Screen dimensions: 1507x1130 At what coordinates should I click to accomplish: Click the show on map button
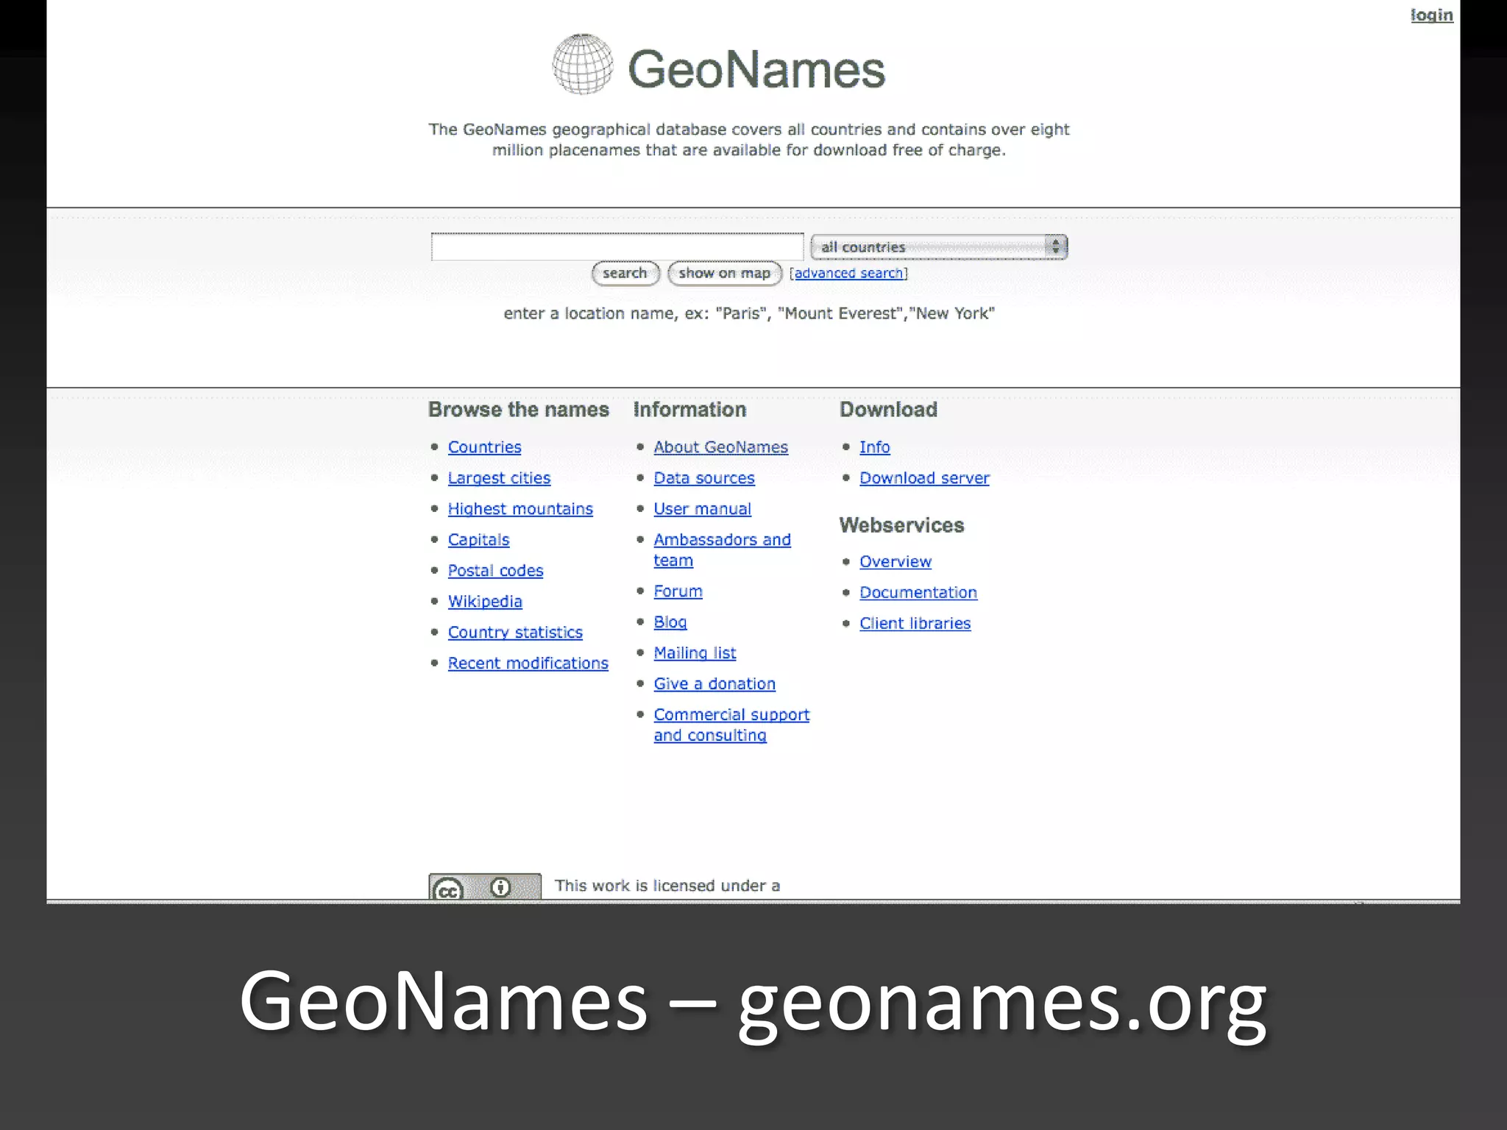(724, 273)
